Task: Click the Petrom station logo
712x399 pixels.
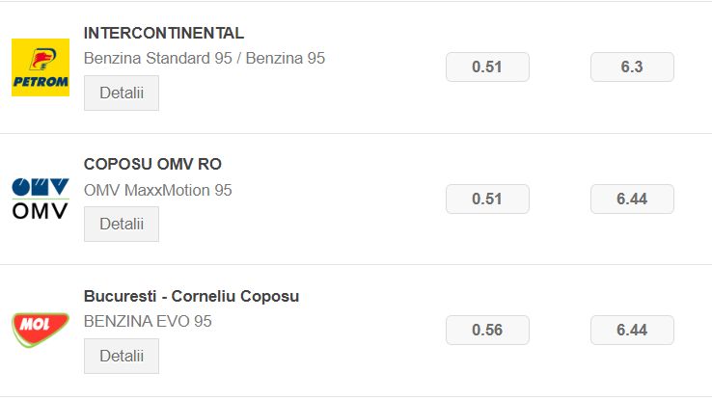Action: (41, 67)
